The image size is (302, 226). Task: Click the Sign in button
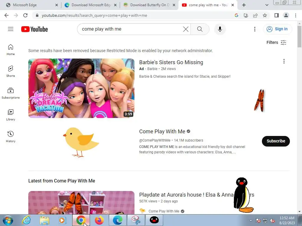pos(278,29)
